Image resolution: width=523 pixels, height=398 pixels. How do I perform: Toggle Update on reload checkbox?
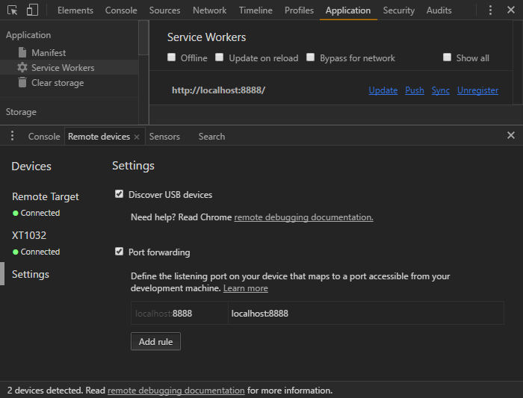click(x=220, y=57)
